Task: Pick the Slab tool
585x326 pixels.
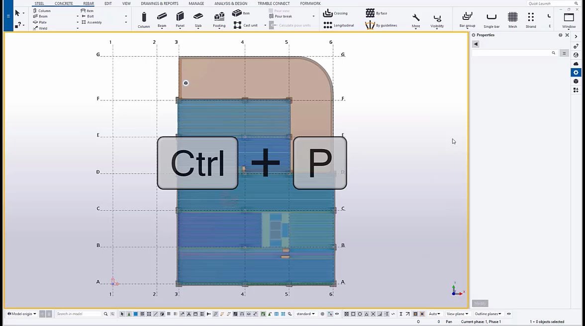Action: click(198, 19)
